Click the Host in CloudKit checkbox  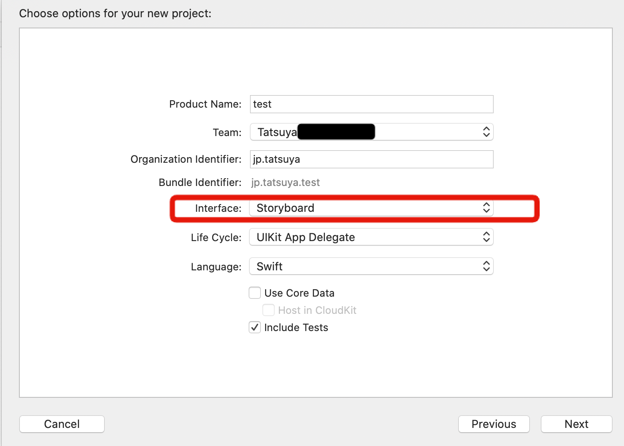(269, 310)
